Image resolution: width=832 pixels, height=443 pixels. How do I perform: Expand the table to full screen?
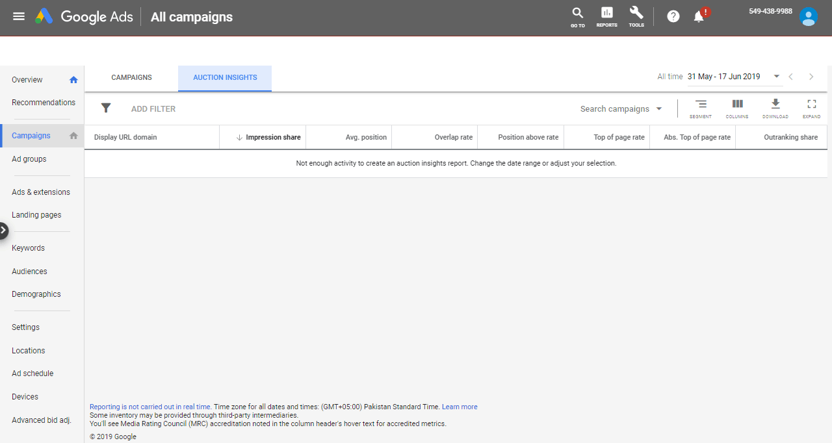tap(811, 108)
